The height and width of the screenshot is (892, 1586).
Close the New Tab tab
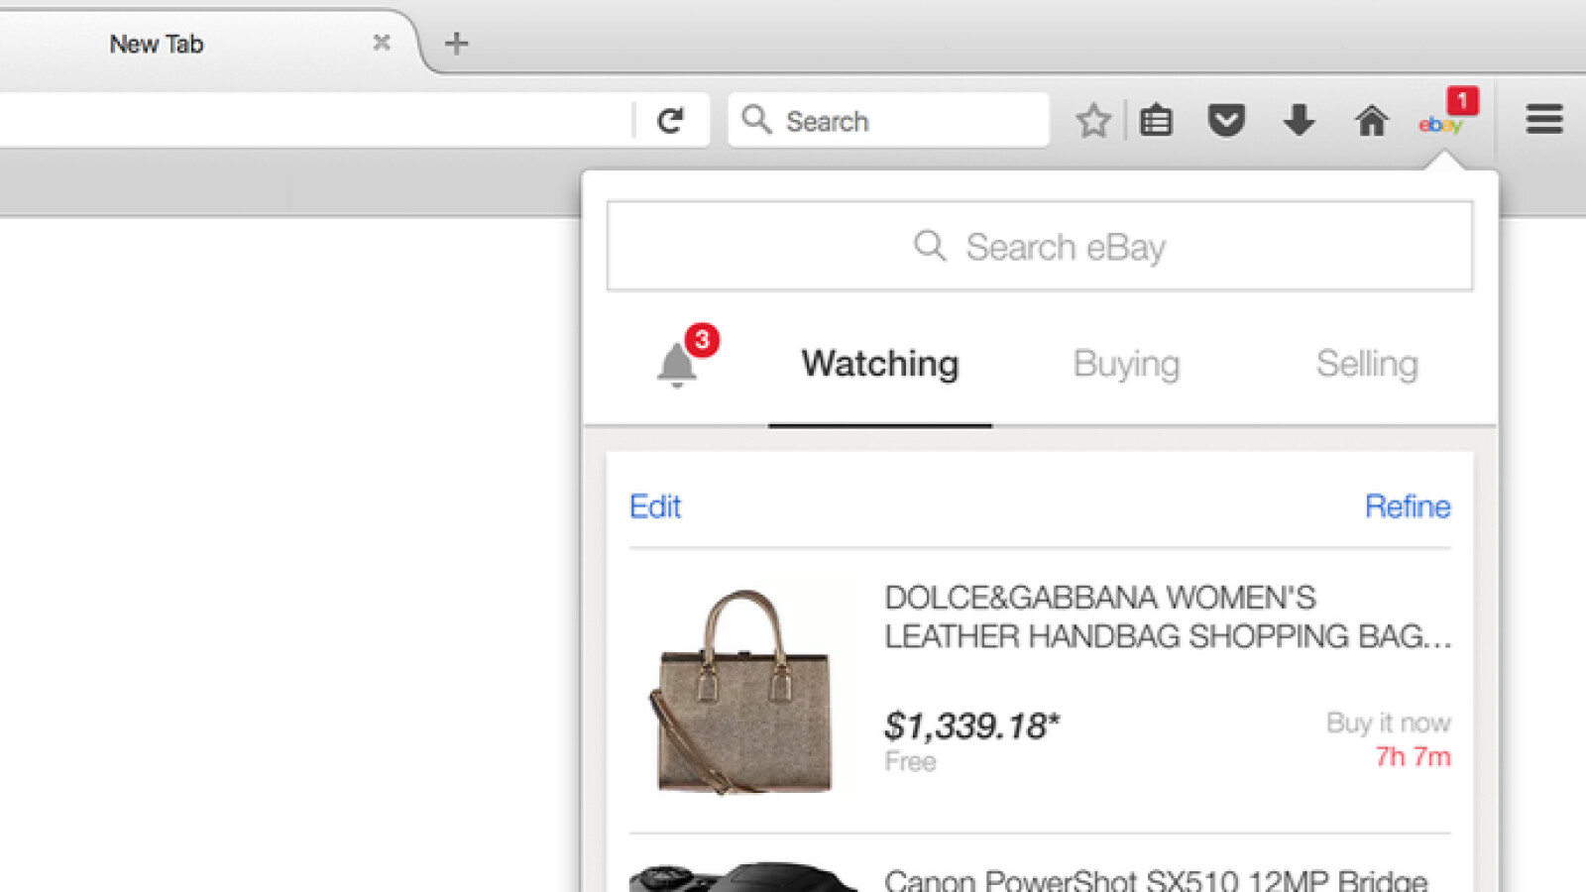tap(382, 43)
